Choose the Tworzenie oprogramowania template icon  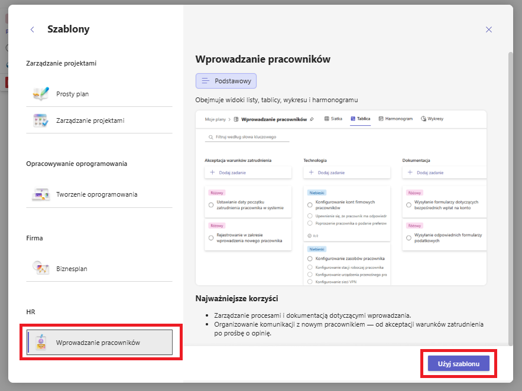(x=41, y=194)
